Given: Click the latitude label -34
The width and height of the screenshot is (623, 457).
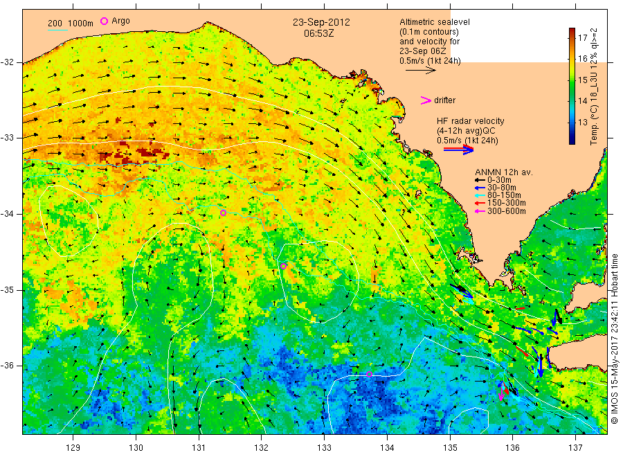Looking at the screenshot, I should click(7, 214).
